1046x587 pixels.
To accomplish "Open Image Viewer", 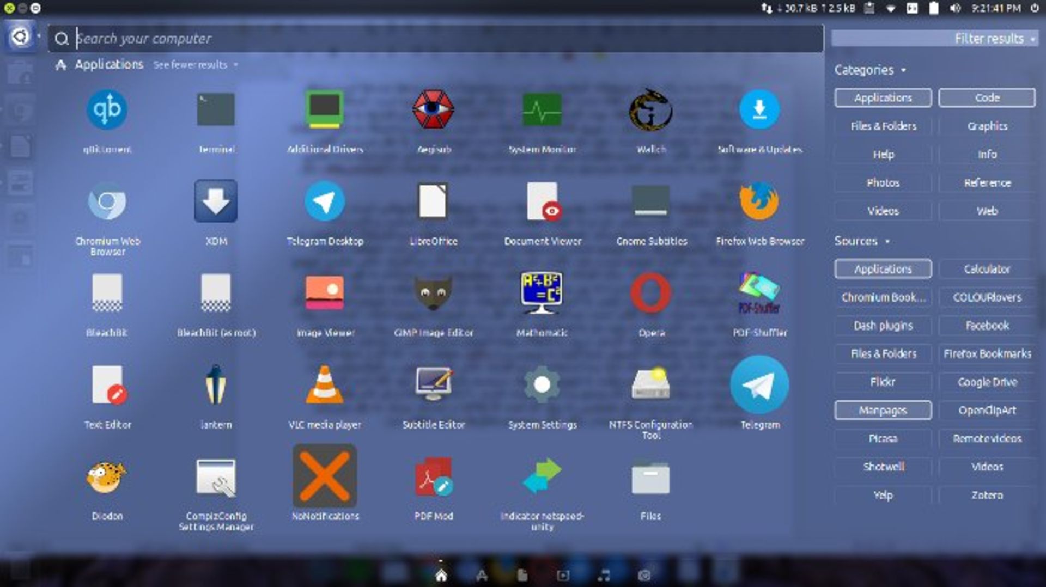I will pos(324,293).
